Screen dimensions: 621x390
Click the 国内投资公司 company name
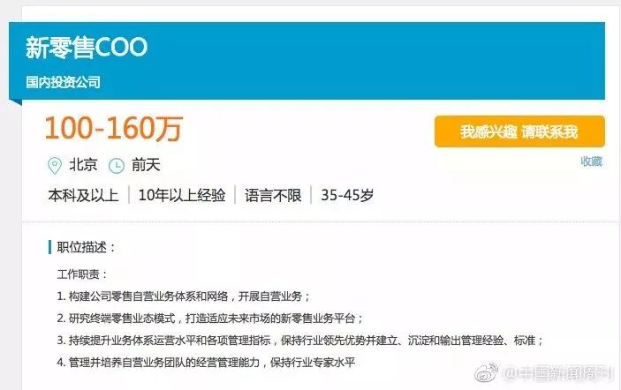pos(63,82)
